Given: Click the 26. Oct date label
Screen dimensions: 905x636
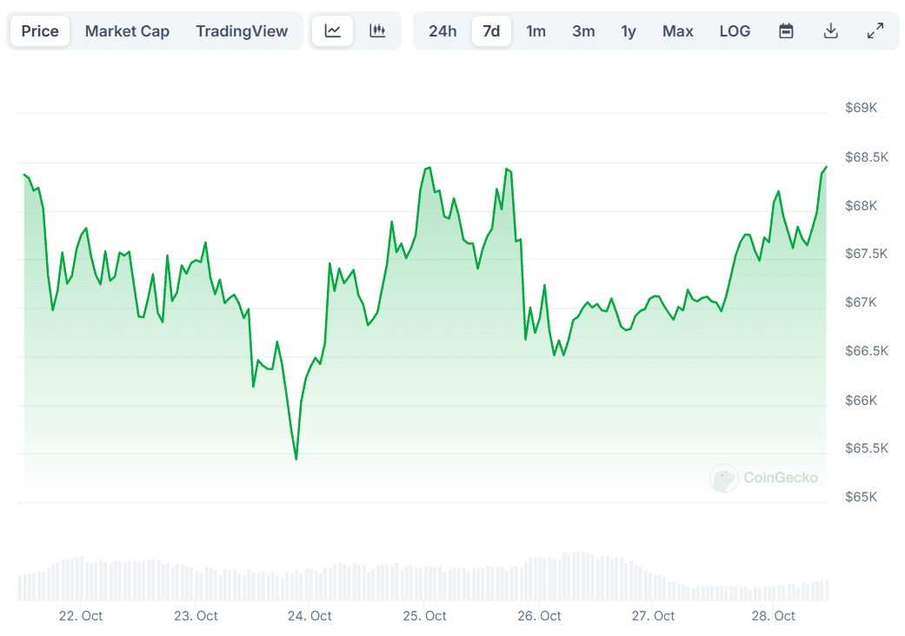Looking at the screenshot, I should pos(539,616).
